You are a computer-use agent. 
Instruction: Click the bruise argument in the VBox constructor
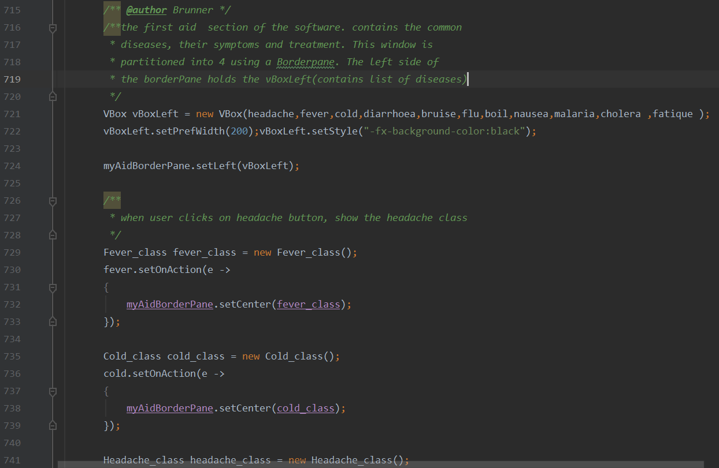tap(439, 114)
